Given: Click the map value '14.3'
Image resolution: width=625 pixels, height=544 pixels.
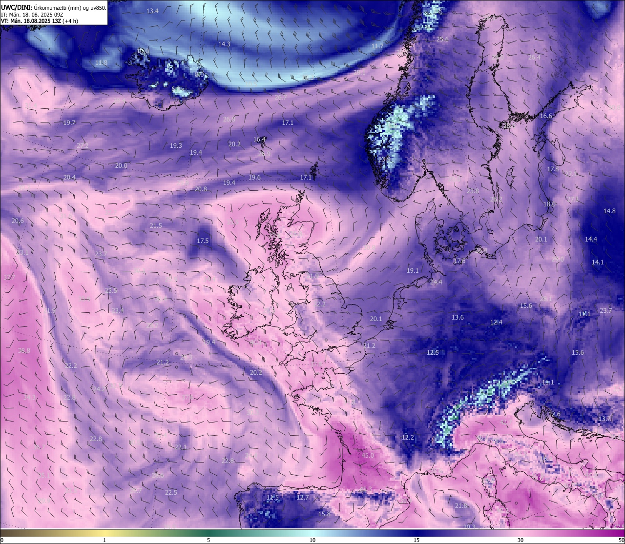Looking at the screenshot, I should pos(224,44).
